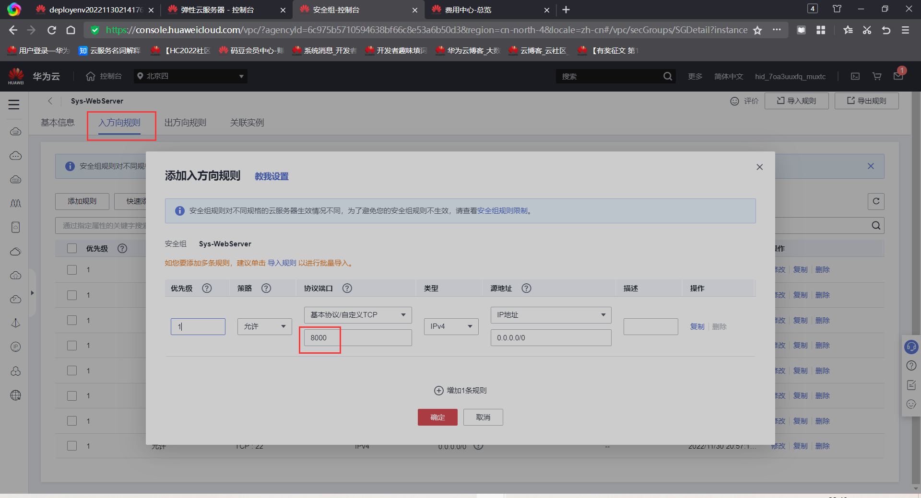Open the 北京四 region dropdown
The image size is (921, 498).
pyautogui.click(x=190, y=76)
